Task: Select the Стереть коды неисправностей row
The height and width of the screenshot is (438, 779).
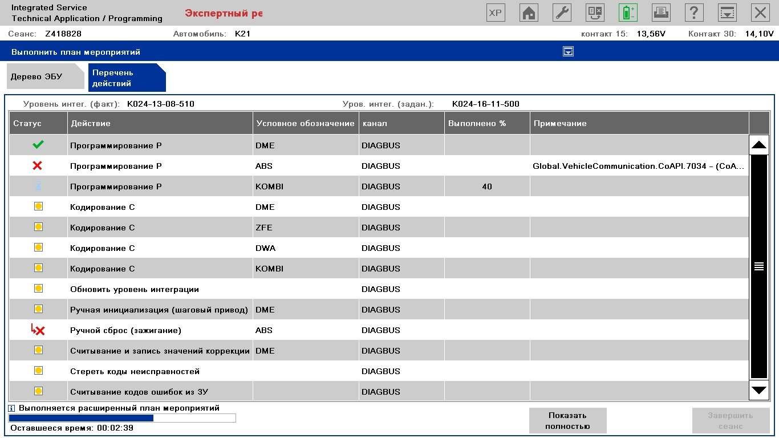Action: coord(135,371)
